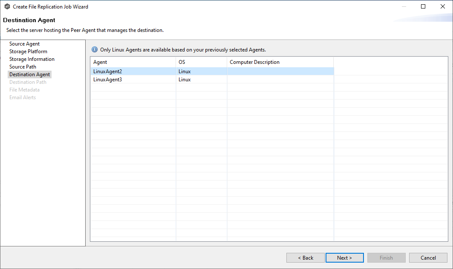Screen dimensions: 453x269
Task: Click the File Metadata step
Action: [x=24, y=89]
